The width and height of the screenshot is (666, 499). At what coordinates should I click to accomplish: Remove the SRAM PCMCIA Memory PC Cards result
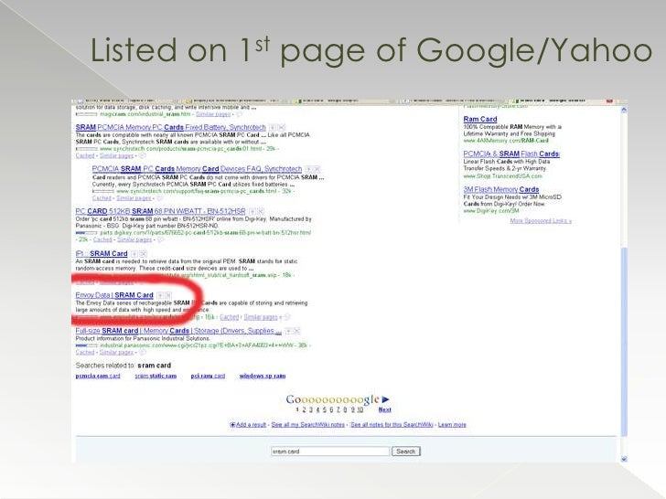click(281, 127)
